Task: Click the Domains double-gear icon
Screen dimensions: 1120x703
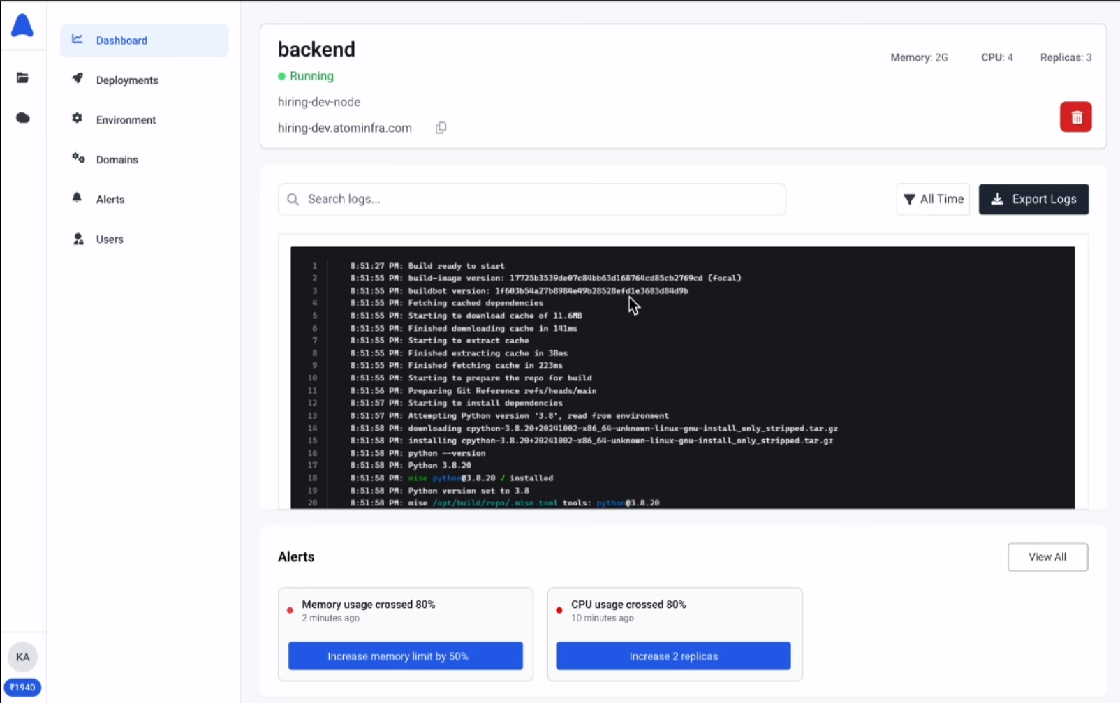Action: (x=78, y=158)
